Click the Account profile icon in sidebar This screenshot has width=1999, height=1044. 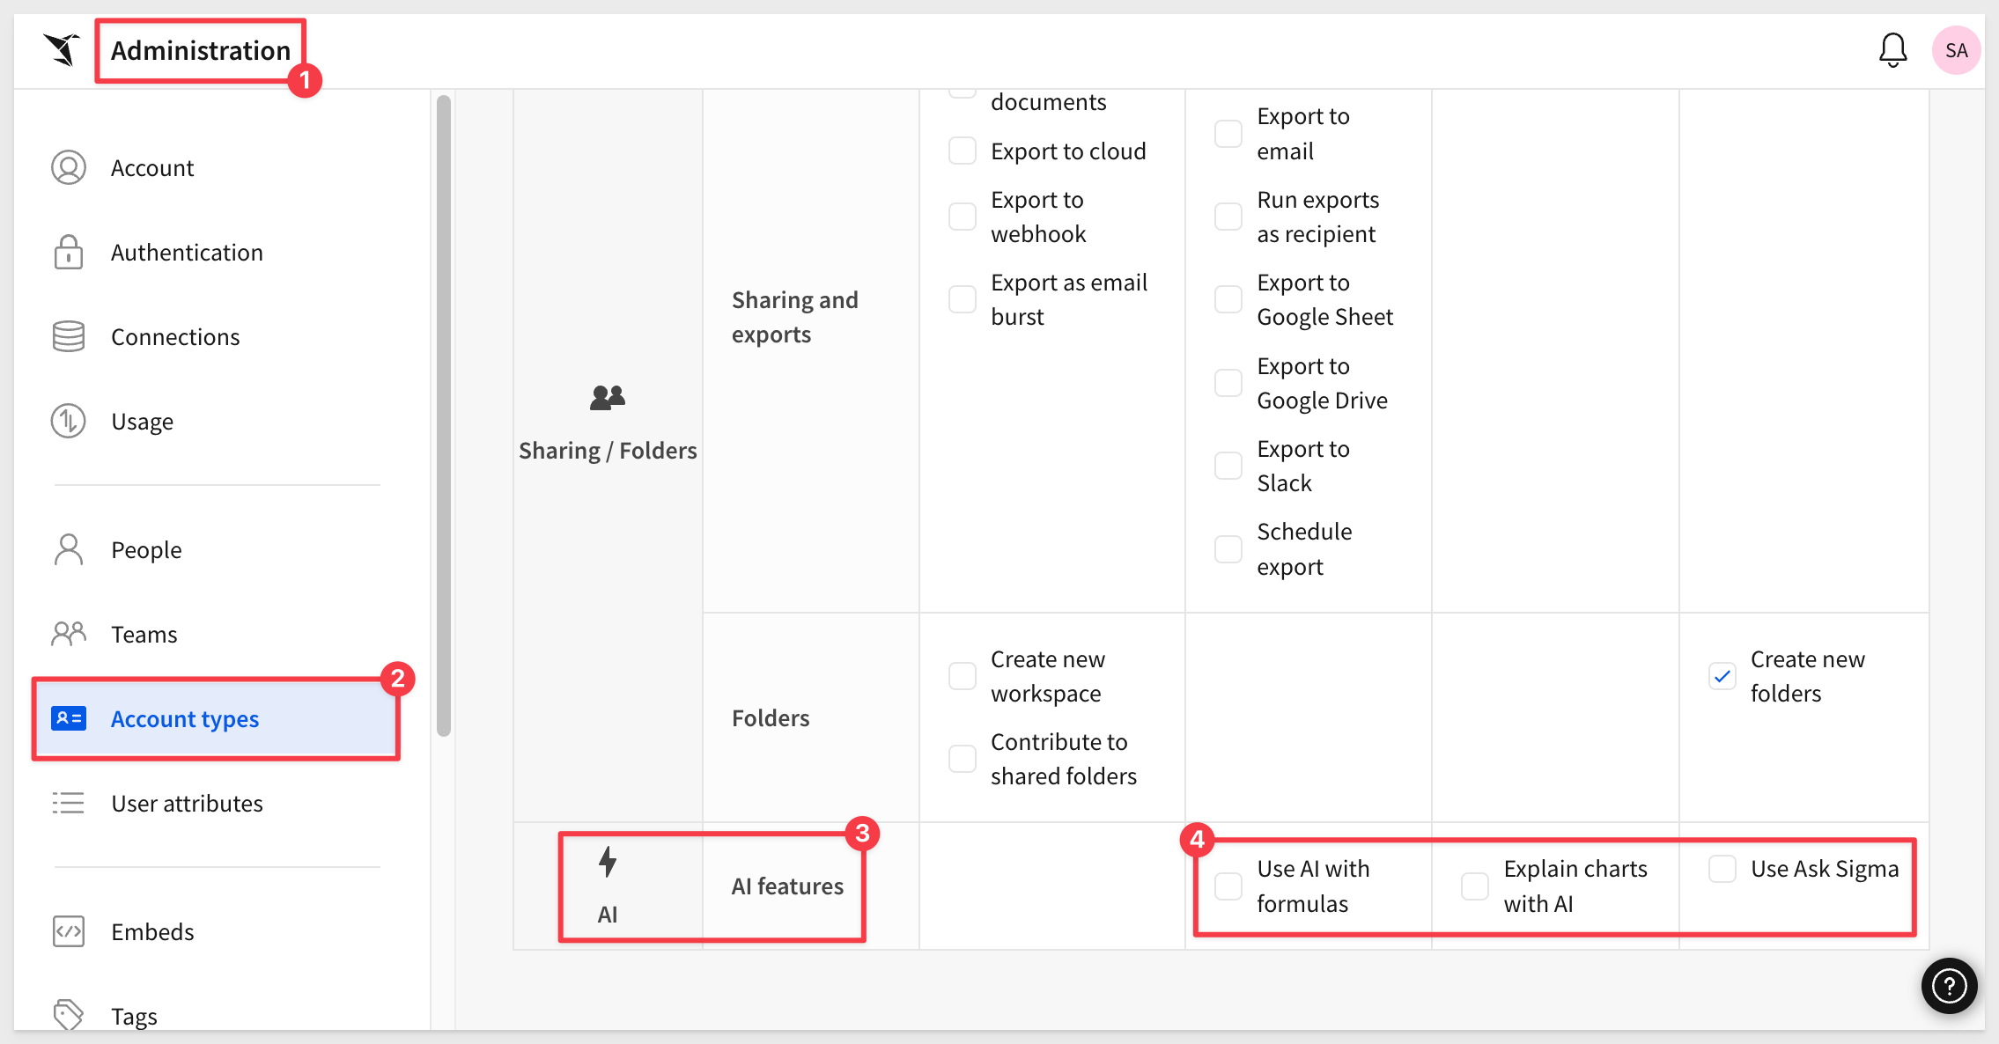tap(69, 167)
